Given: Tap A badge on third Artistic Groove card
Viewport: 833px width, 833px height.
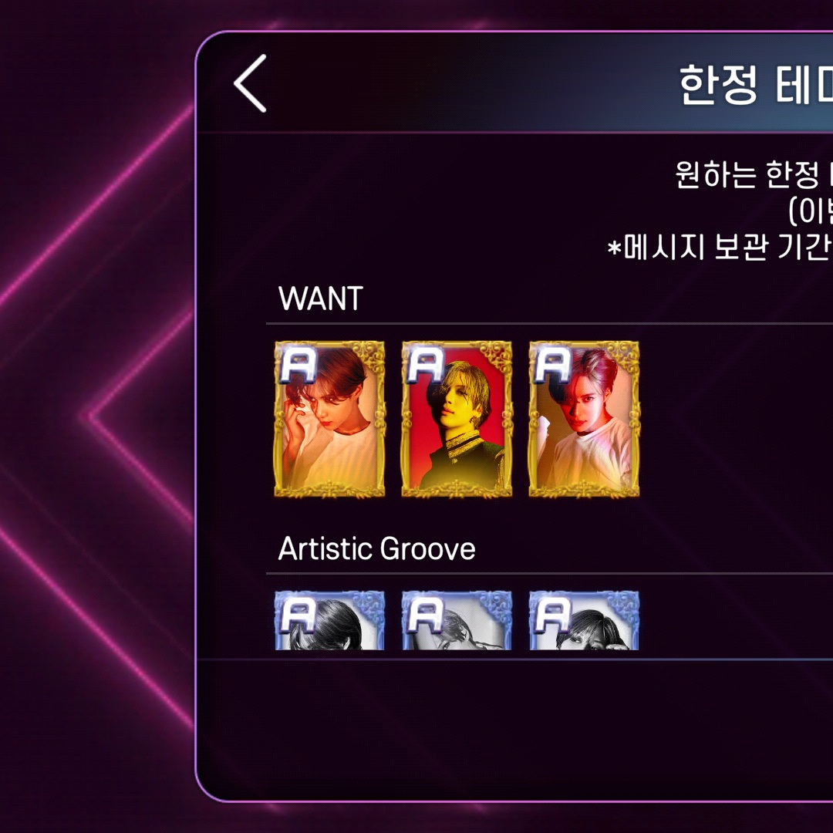Looking at the screenshot, I should point(553,614).
